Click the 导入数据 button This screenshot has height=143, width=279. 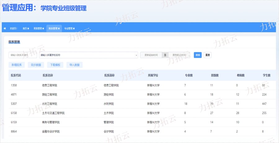click(x=74, y=65)
